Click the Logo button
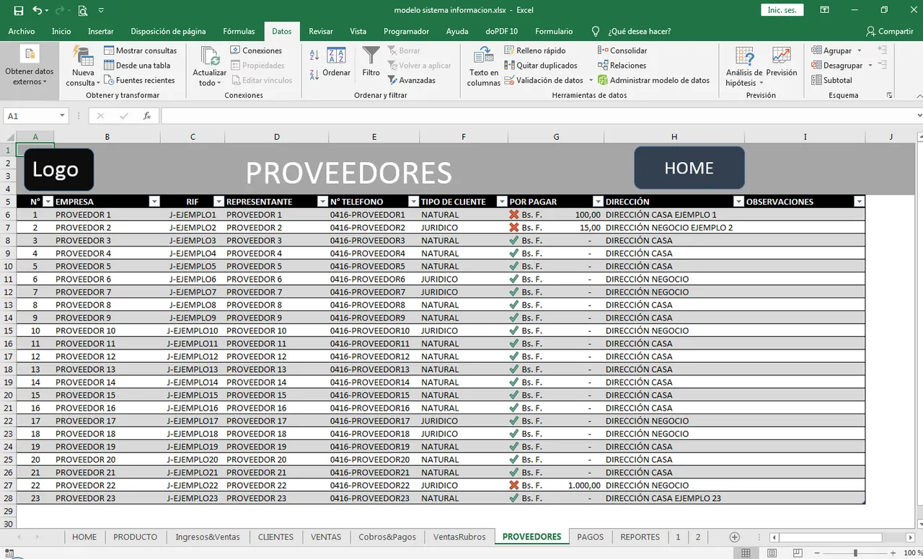 point(58,170)
